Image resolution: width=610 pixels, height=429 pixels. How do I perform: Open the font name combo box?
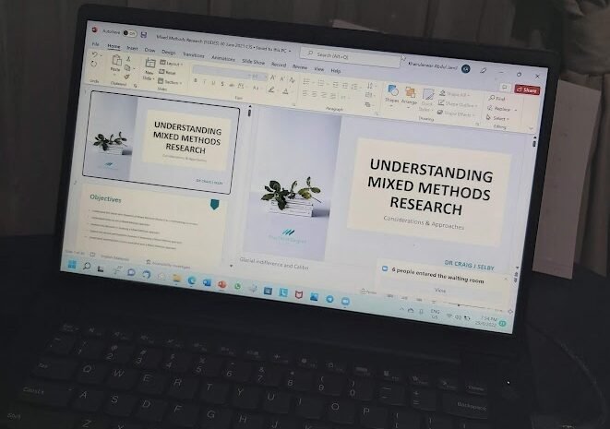[x=221, y=72]
